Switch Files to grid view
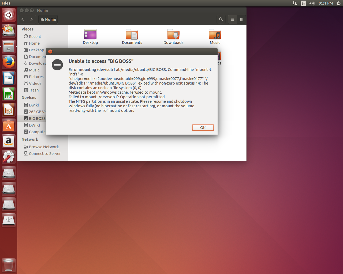 coord(241,19)
